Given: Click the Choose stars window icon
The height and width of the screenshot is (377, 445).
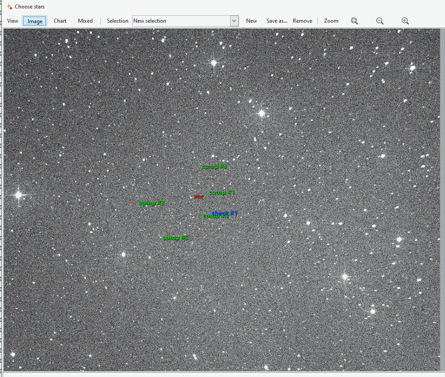Looking at the screenshot, I should click(9, 7).
